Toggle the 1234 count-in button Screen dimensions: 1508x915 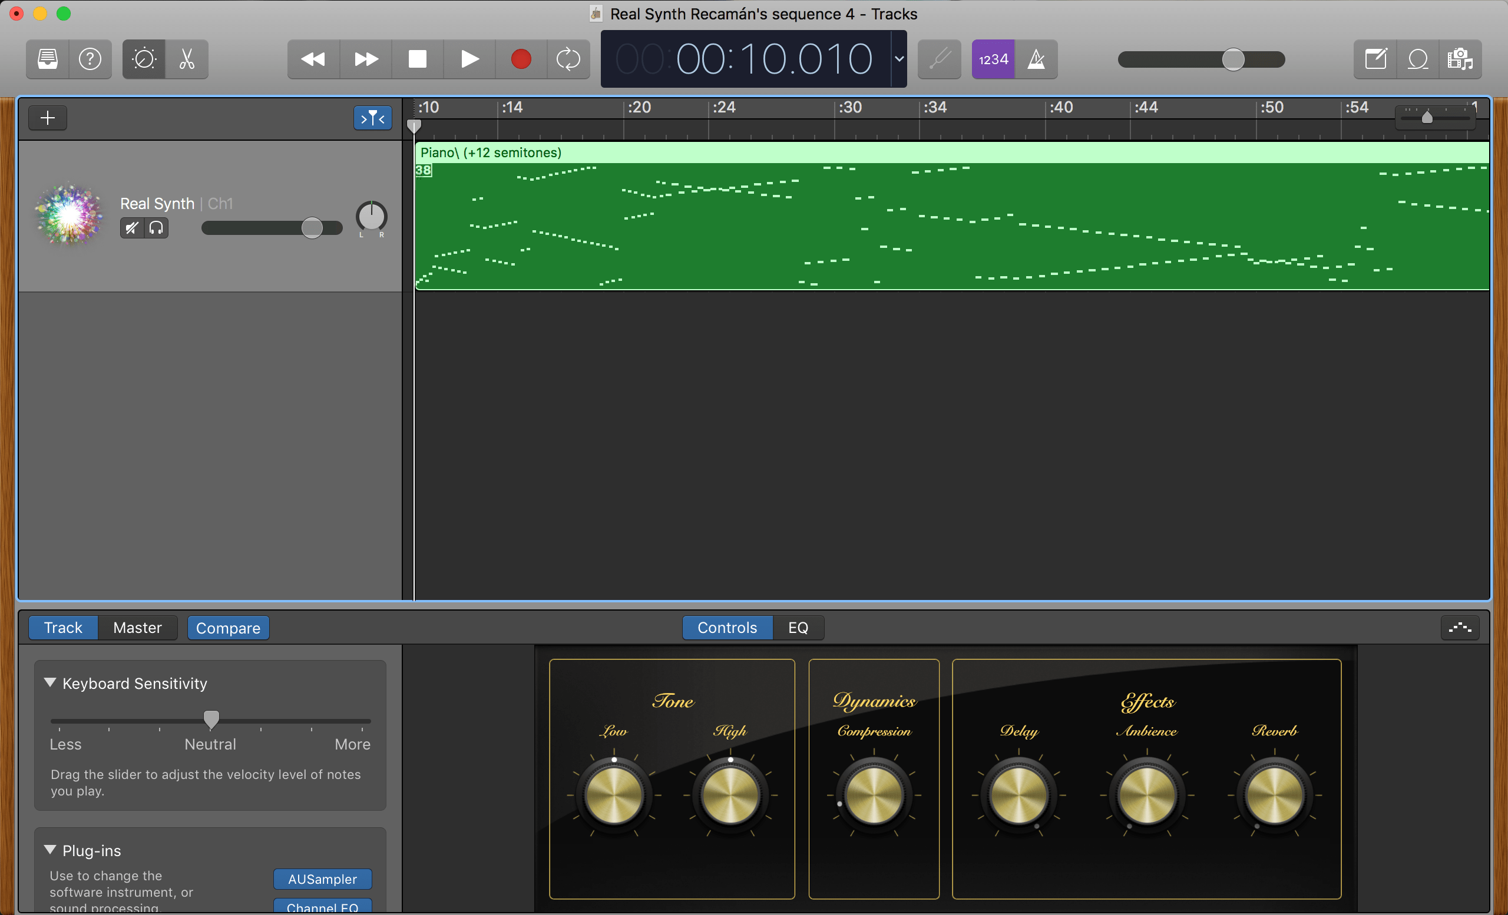coord(993,59)
